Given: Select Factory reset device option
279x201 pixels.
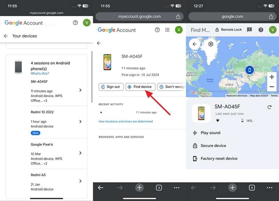Looking at the screenshot, I should pos(219,159).
